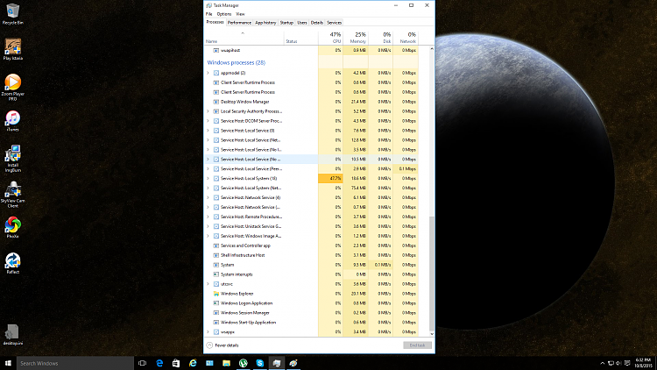This screenshot has height=370, width=657.
Task: Expand the utcsvc process row
Action: point(208,284)
